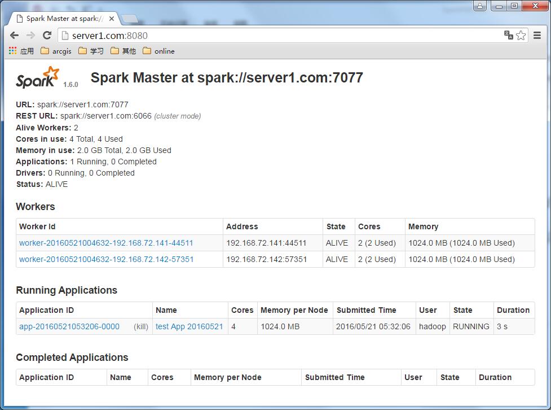Click the Alive Workers: 2 line
Screen dimensions: 551x410
click(x=47, y=128)
